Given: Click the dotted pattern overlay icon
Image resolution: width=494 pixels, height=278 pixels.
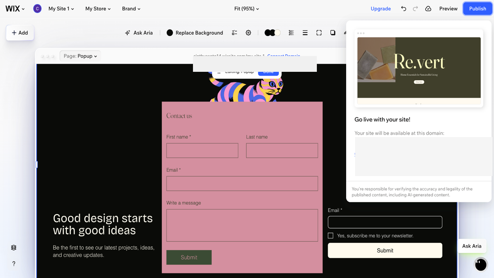Looking at the screenshot, I should click(291, 33).
